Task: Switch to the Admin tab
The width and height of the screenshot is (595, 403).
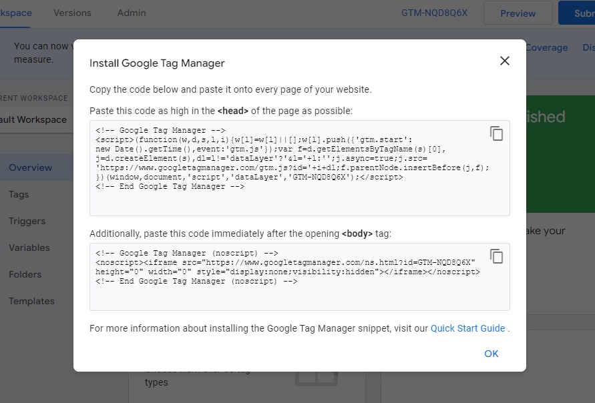Action: (x=132, y=13)
